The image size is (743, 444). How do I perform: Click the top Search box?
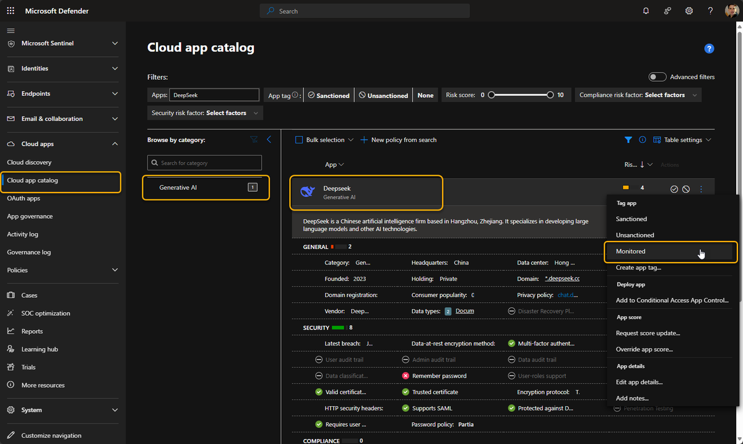point(365,11)
